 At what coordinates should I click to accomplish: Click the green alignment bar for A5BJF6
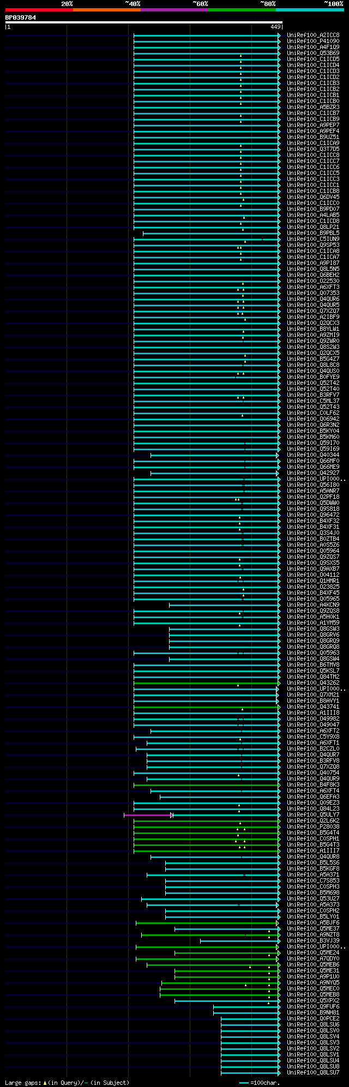[207, 923]
